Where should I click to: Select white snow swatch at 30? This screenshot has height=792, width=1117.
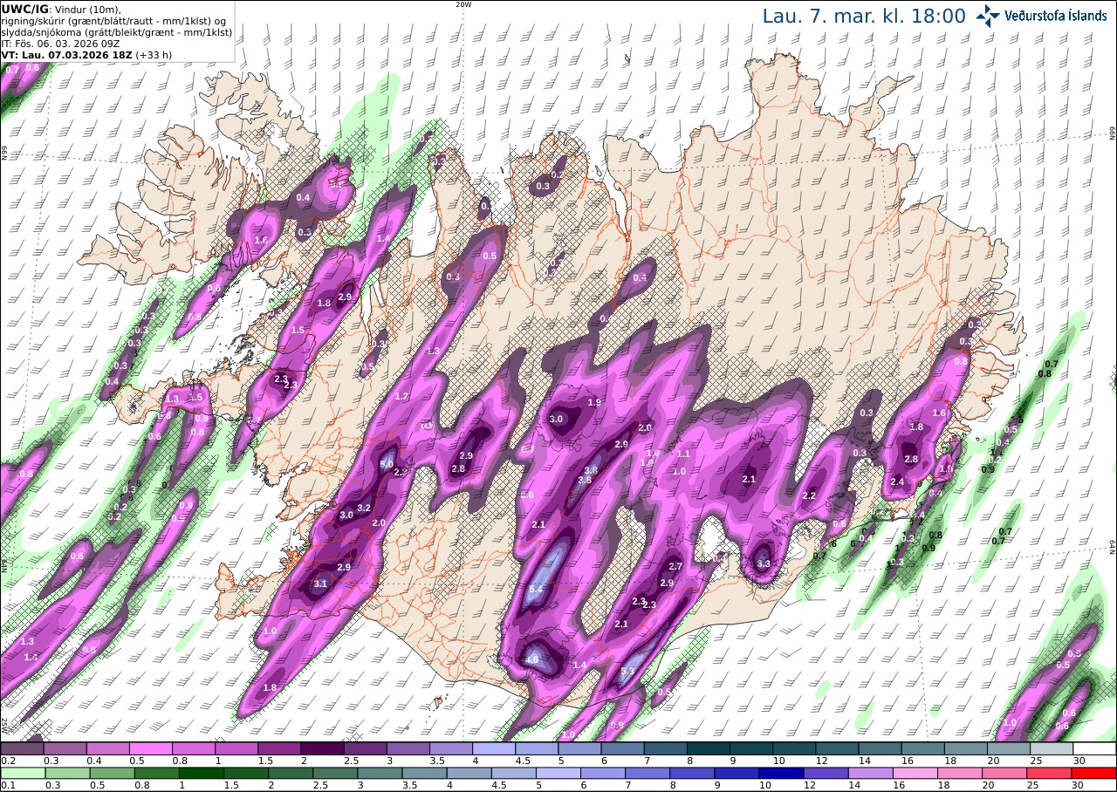click(x=1095, y=748)
